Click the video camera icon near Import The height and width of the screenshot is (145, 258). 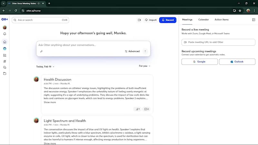tap(139, 20)
